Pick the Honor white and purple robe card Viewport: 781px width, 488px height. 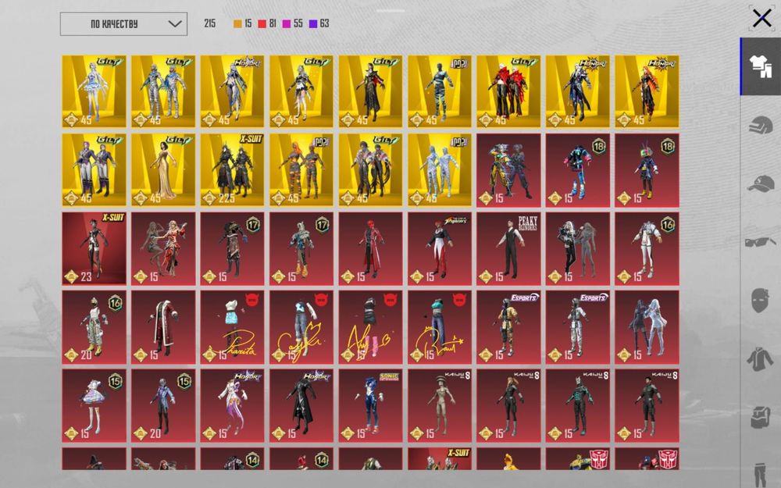click(232, 406)
